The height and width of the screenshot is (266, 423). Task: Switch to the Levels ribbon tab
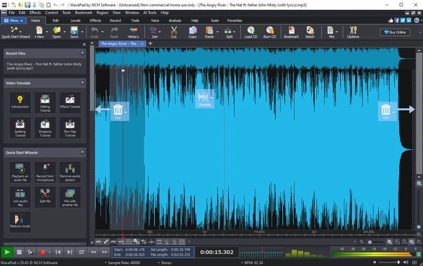(76, 21)
